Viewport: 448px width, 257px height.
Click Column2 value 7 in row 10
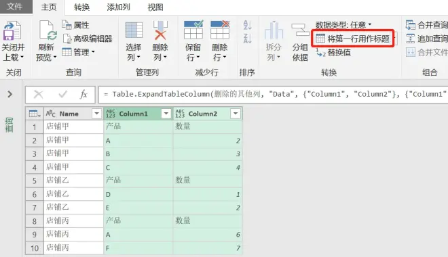pyautogui.click(x=208, y=248)
